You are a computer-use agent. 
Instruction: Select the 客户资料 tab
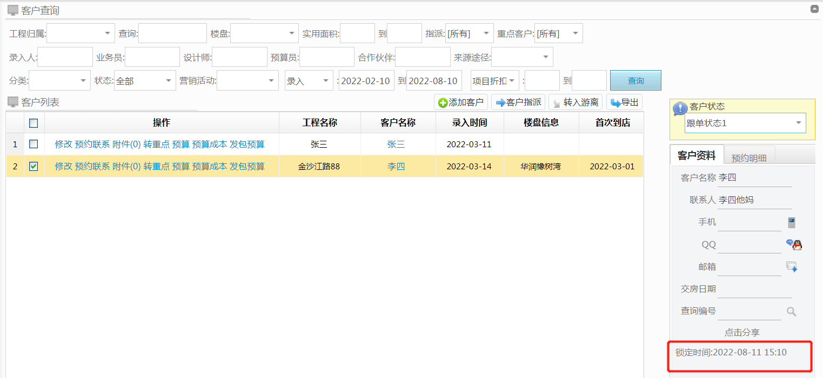[697, 156]
